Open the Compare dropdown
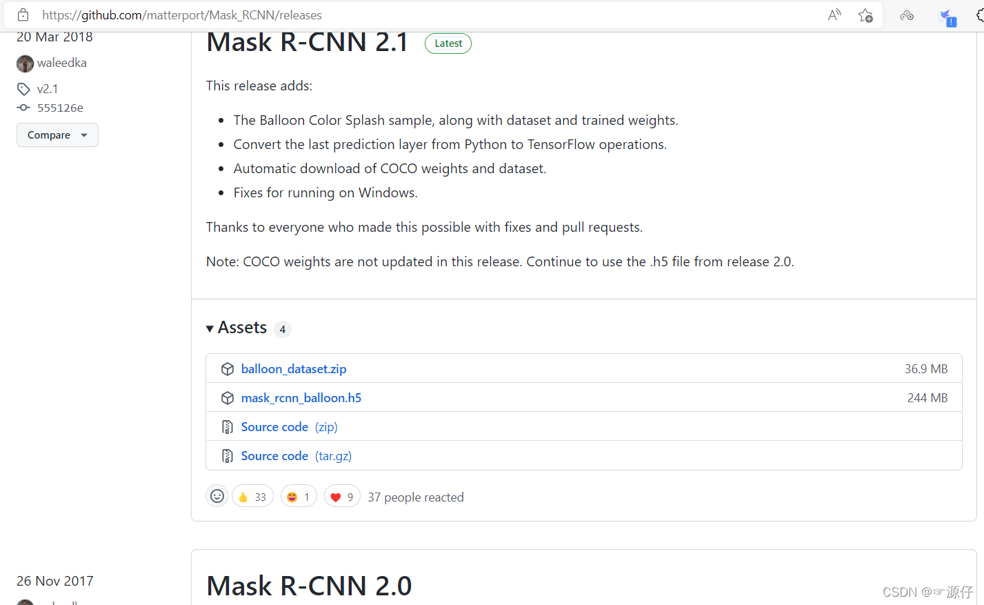This screenshot has height=605, width=984. (x=57, y=135)
